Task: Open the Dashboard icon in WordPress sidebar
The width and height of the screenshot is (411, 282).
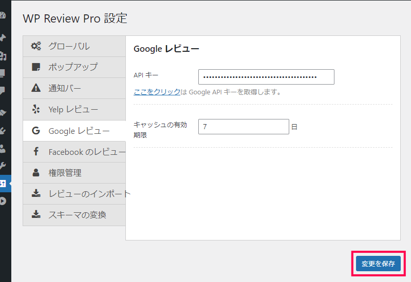Action: [3, 15]
